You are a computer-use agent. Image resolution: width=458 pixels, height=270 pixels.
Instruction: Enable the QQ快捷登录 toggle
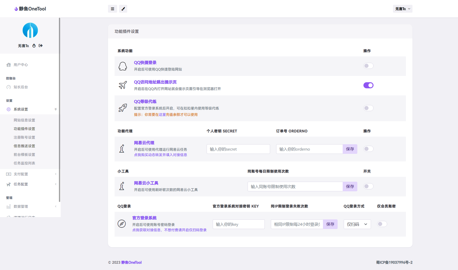[x=368, y=66]
